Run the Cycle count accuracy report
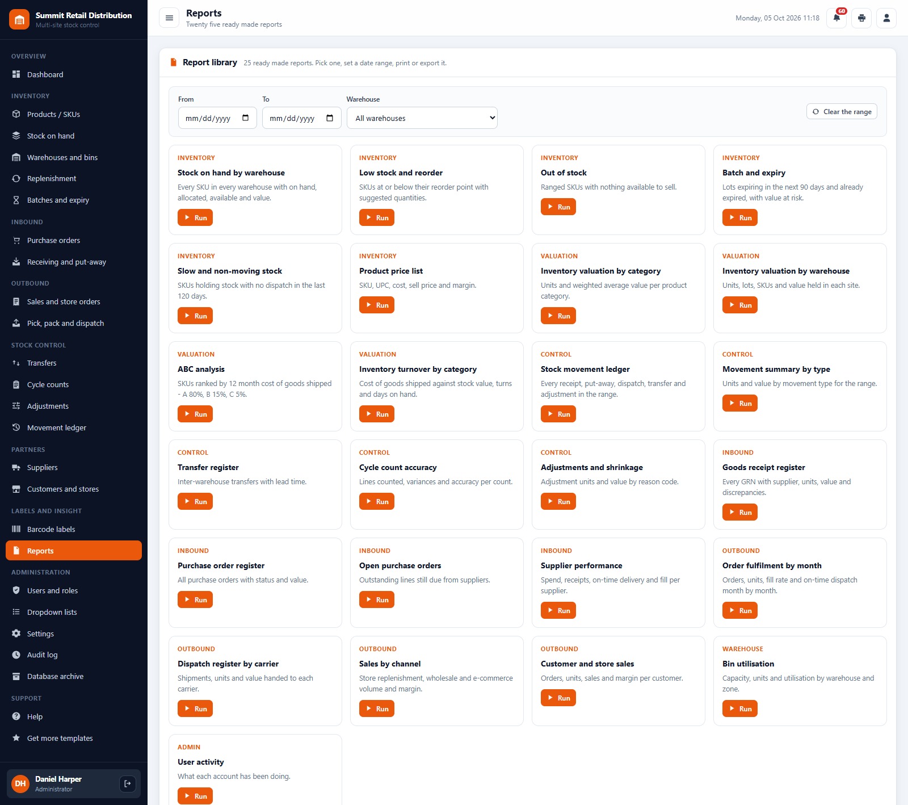The image size is (908, 805). coord(377,501)
